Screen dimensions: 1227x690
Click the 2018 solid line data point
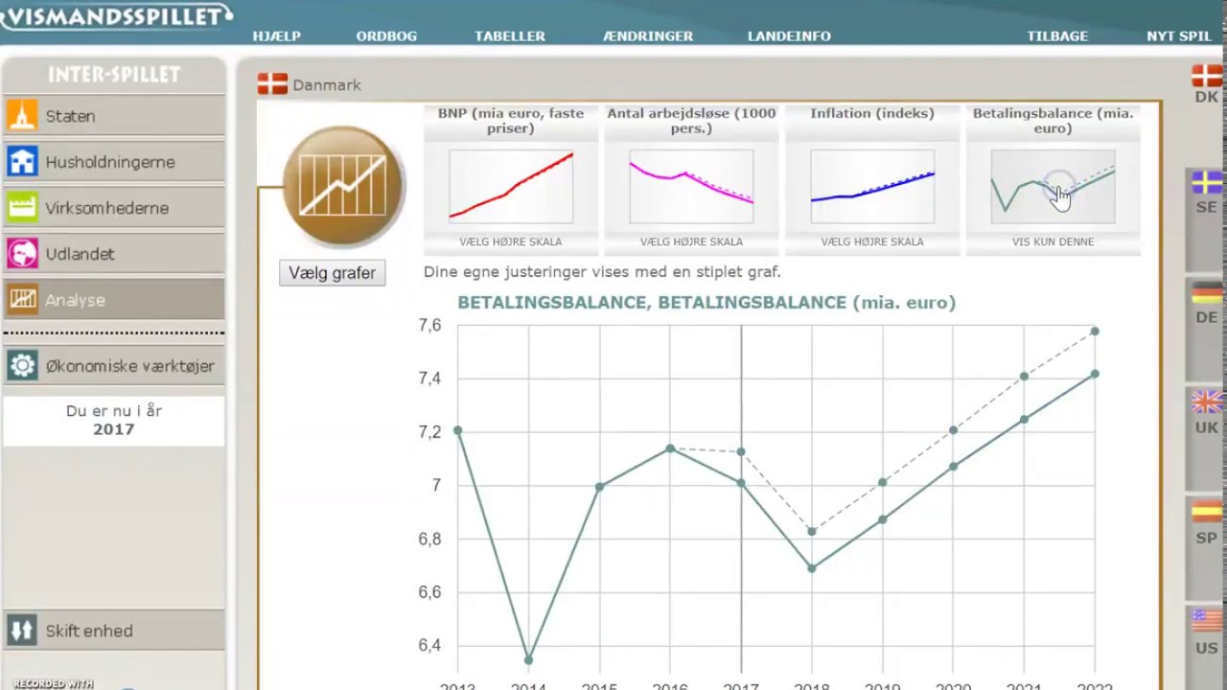coord(812,568)
